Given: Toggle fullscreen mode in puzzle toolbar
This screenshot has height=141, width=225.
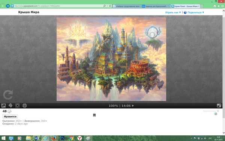Looking at the screenshot, I should coord(219,106).
